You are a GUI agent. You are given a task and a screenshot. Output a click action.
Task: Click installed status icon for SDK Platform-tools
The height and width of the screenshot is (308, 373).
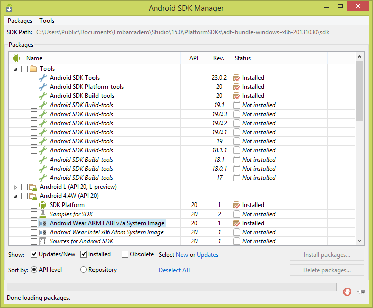(236, 87)
